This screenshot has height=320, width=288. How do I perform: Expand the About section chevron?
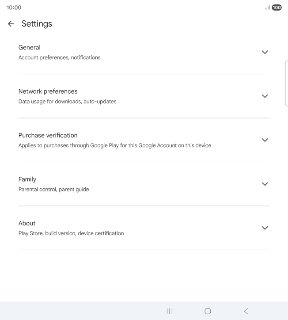[265, 228]
